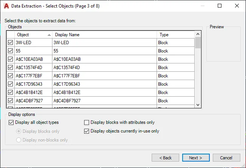Viewport: 246px width, 168px height.
Task: Click the empty Preview pane
Action: pyautogui.click(x=224, y=45)
